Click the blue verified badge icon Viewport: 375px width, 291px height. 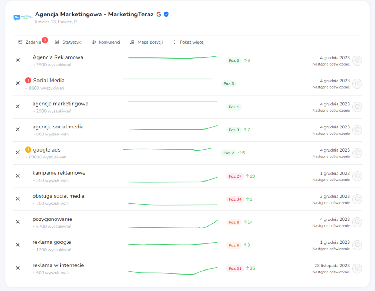(166, 14)
